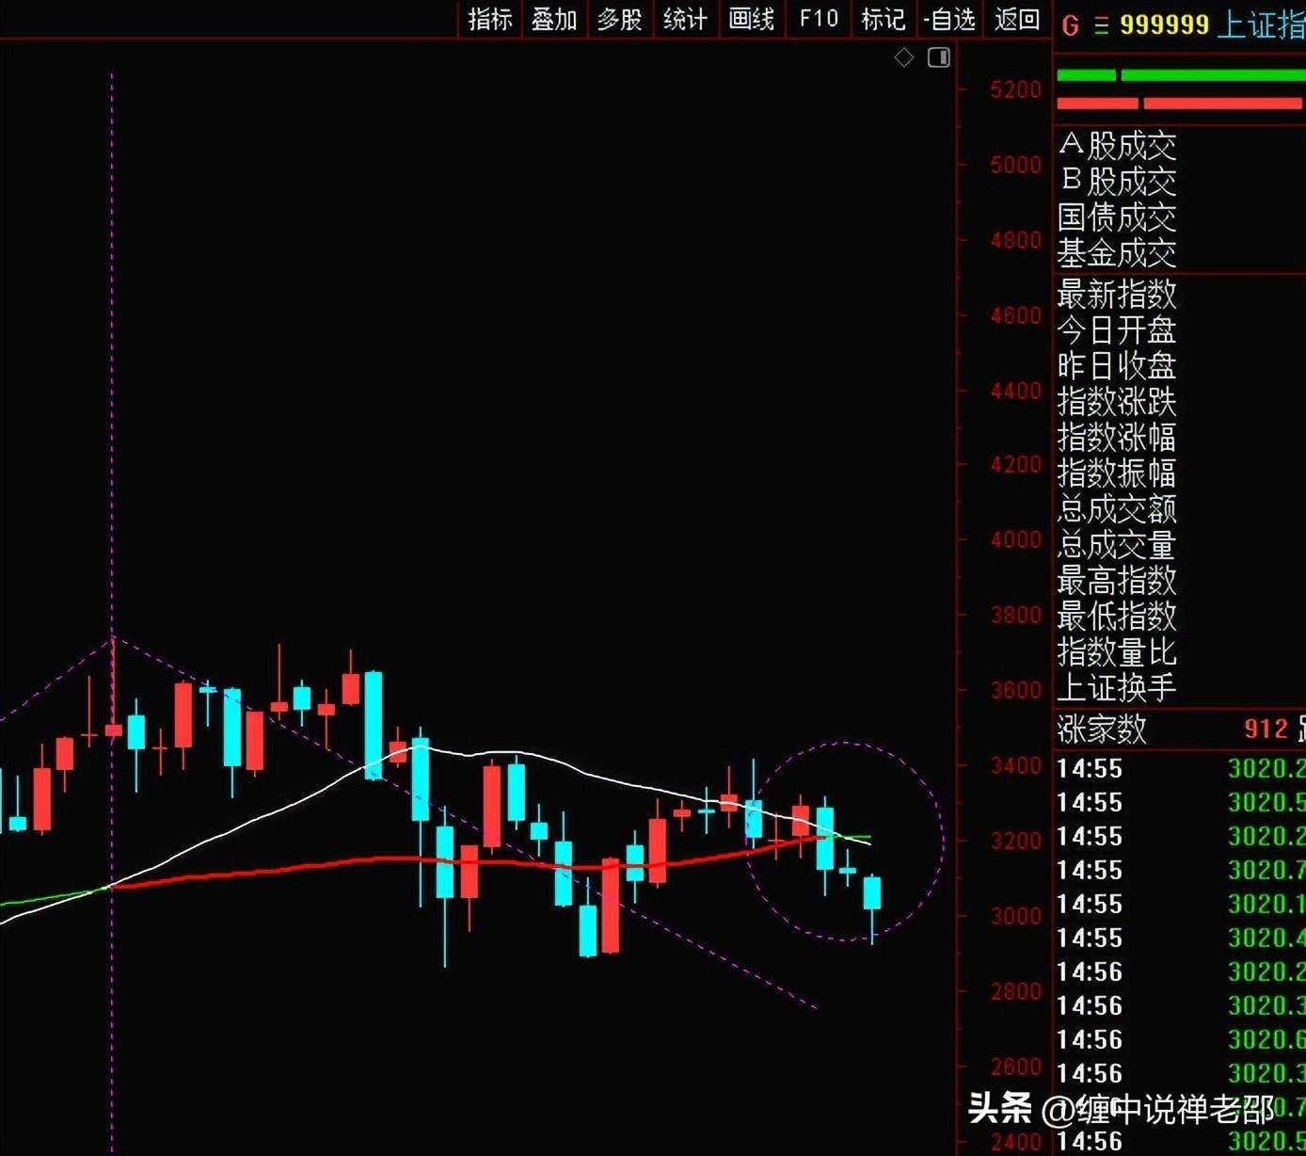Click the vertical magenta dashed marker line
The height and width of the screenshot is (1156, 1306).
point(112,612)
